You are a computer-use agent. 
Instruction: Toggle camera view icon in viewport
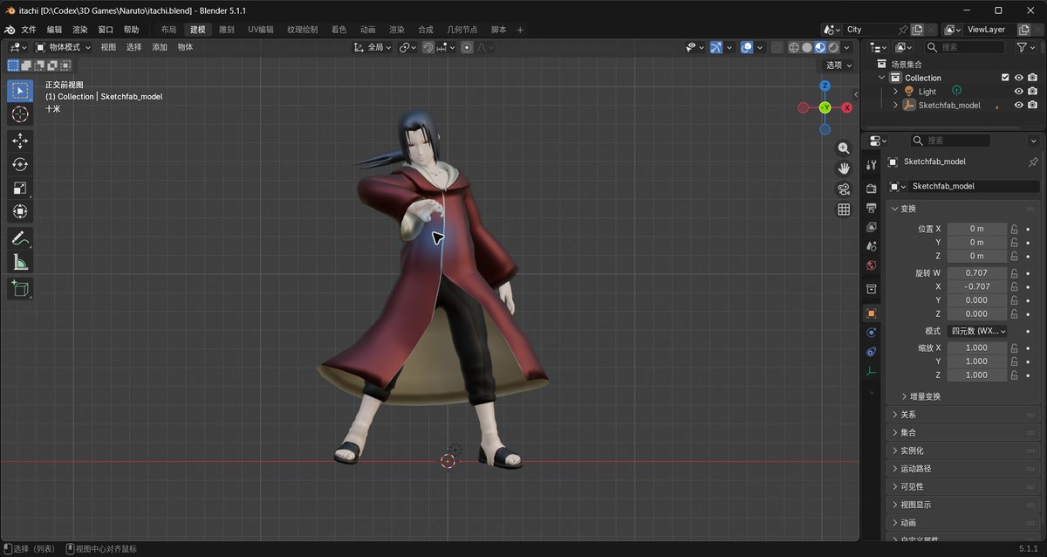coord(844,189)
